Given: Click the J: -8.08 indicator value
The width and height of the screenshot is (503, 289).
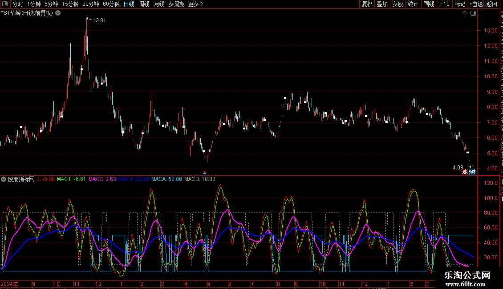Looking at the screenshot, I should (x=45, y=179).
